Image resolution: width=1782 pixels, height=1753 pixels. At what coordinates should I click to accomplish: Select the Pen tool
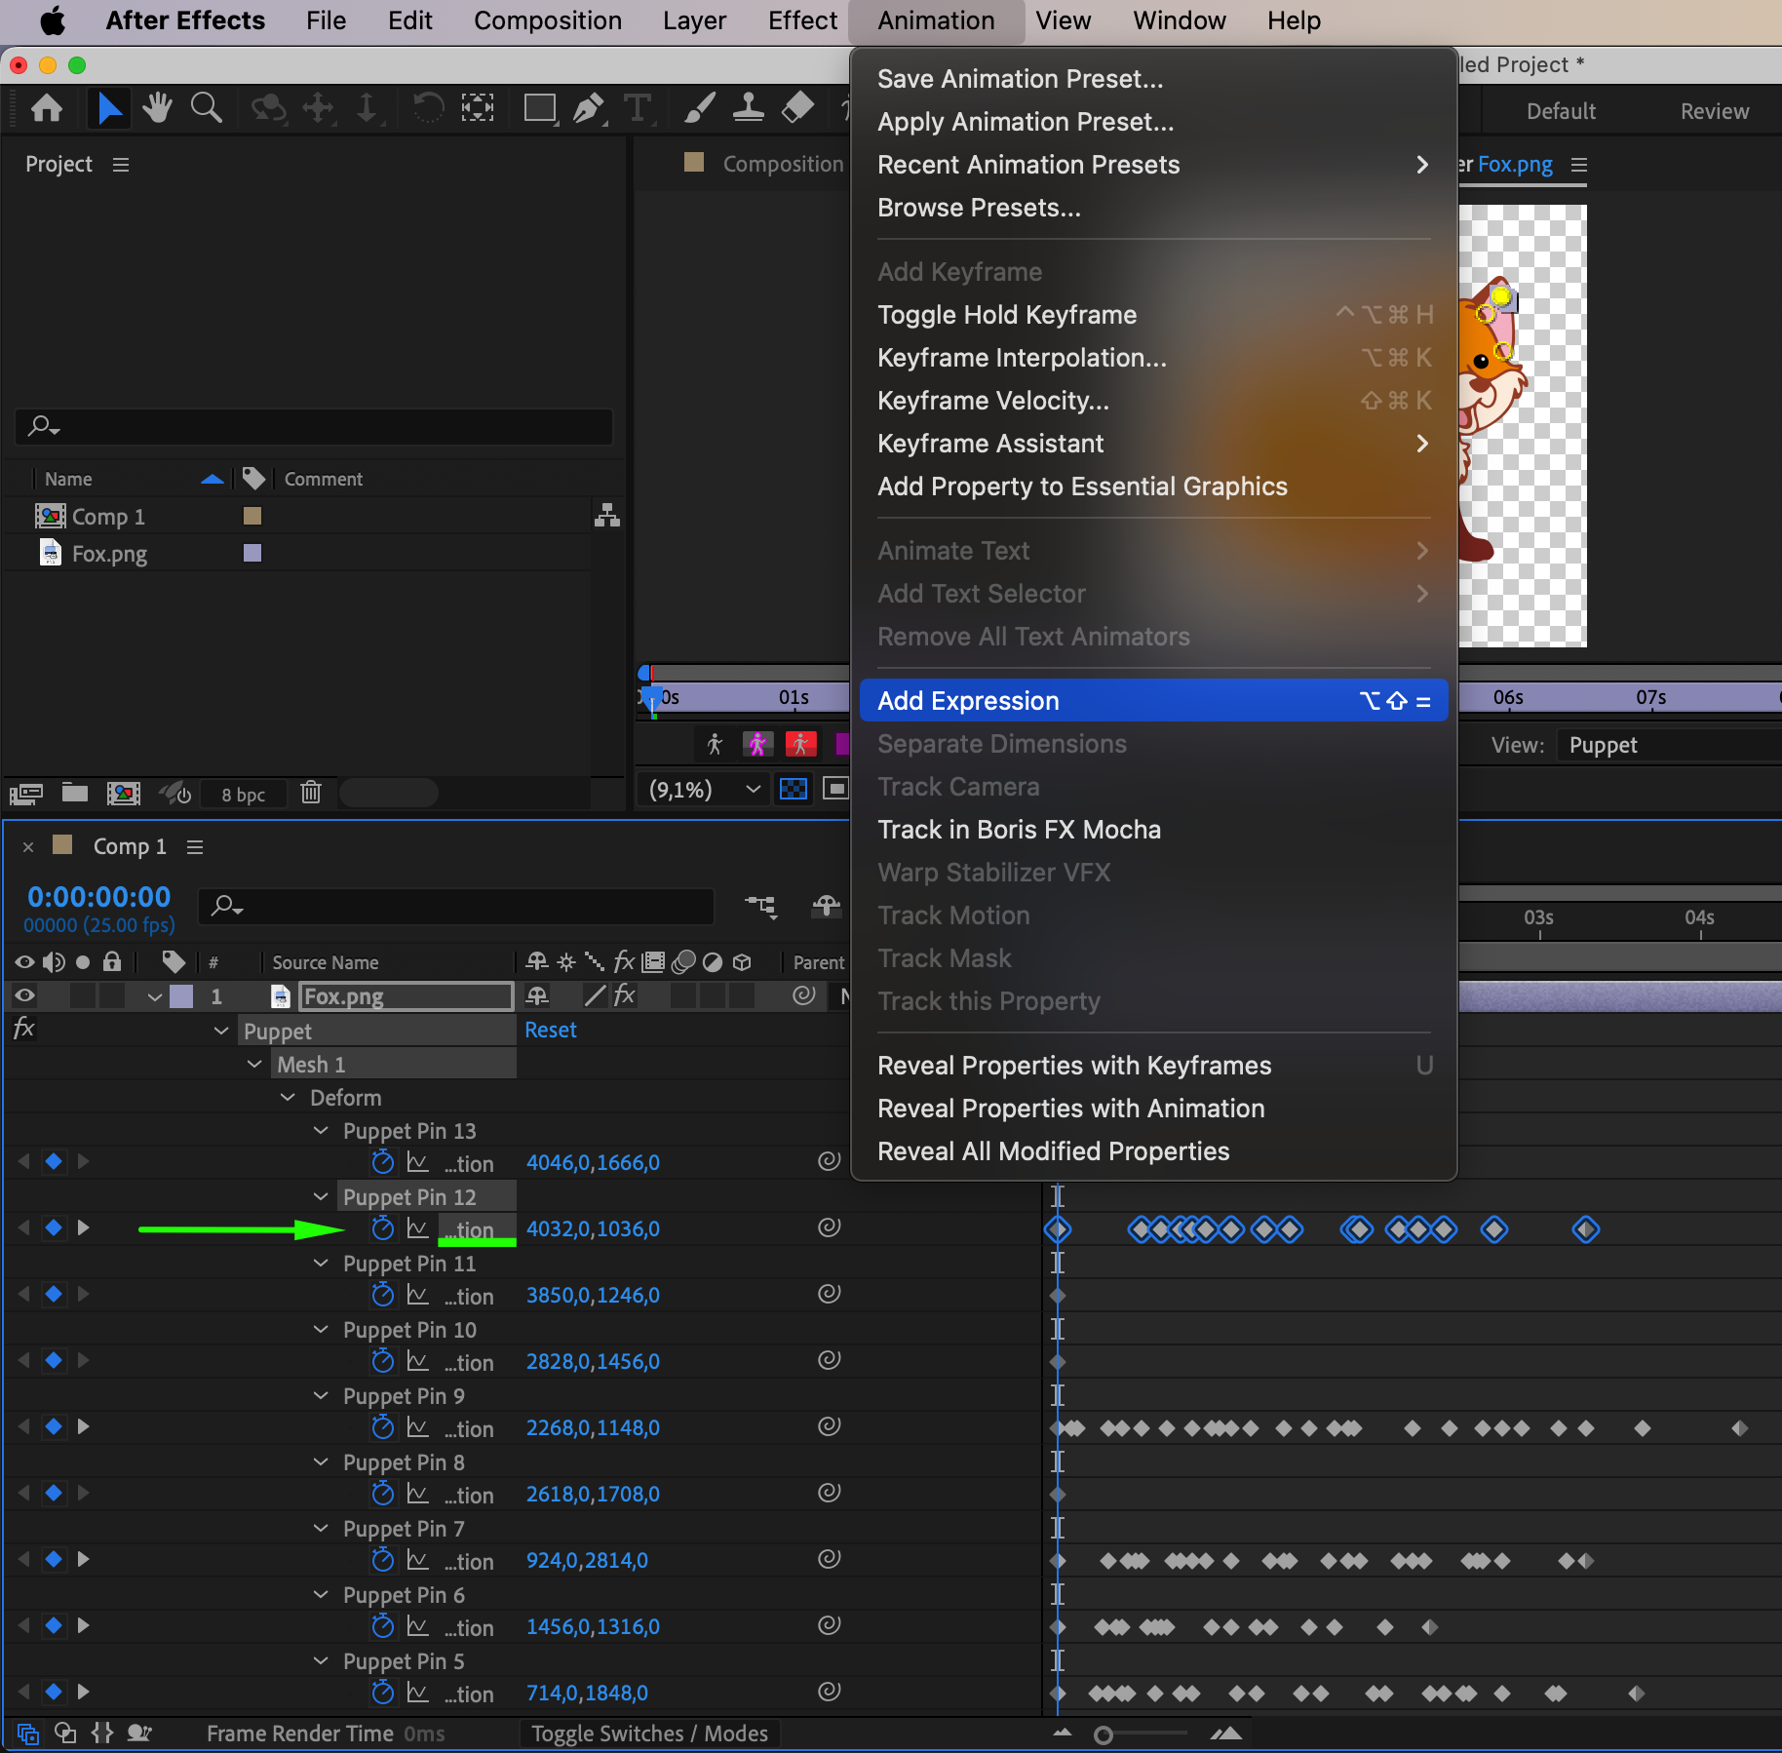pyautogui.click(x=587, y=108)
